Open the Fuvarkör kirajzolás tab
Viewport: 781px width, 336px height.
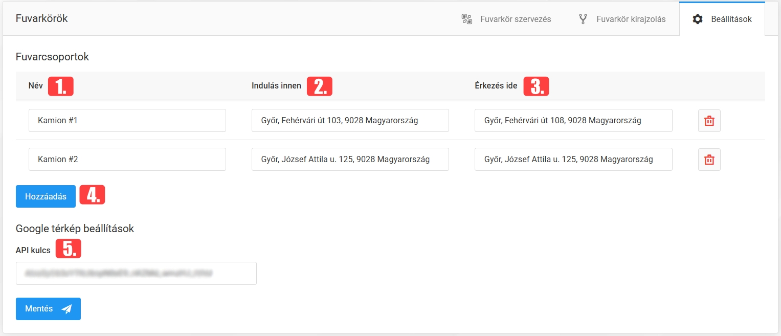[621, 19]
